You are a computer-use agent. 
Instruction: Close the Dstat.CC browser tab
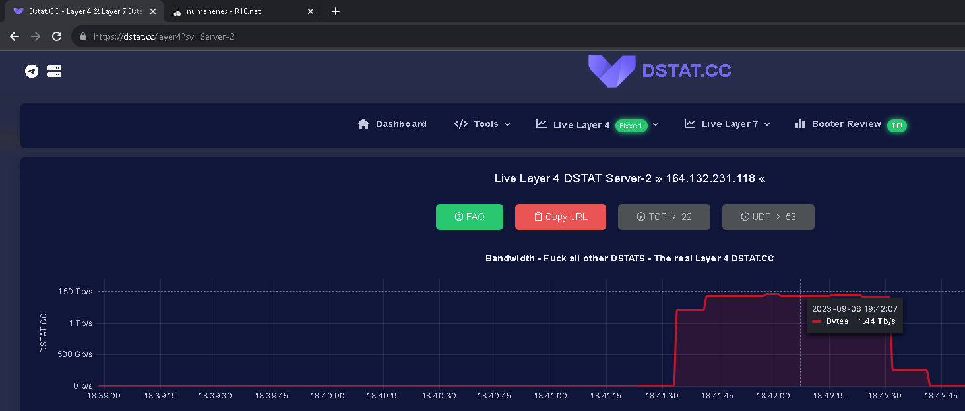153,11
